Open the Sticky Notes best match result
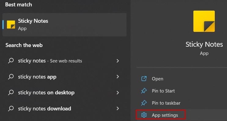The image size is (227, 121). pos(64,25)
